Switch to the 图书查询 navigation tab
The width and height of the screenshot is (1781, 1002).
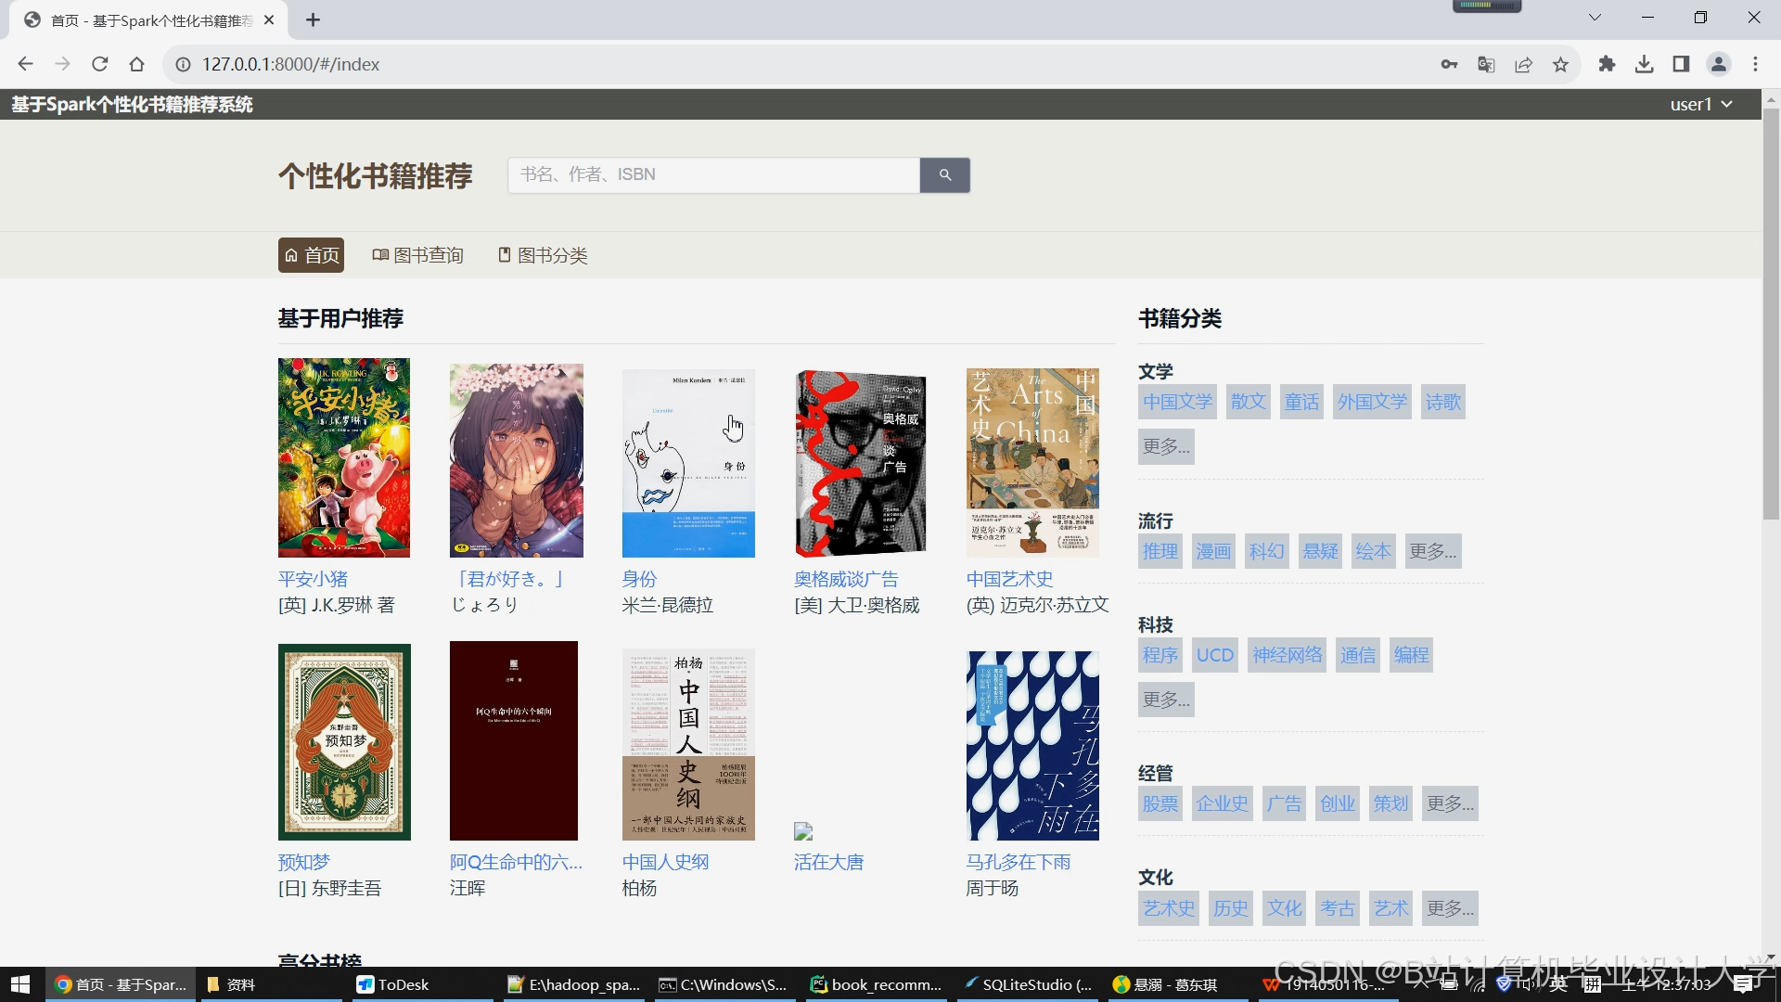click(x=427, y=255)
